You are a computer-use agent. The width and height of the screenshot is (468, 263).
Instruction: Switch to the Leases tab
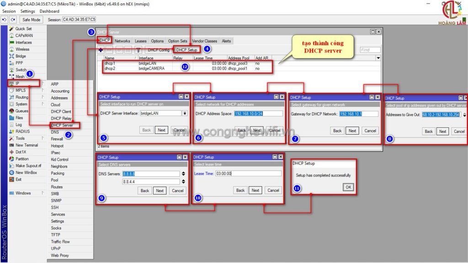[140, 41]
